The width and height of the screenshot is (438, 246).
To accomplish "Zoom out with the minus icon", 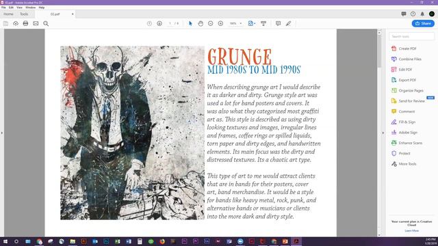I will pos(211,23).
